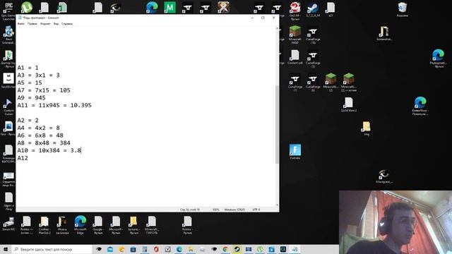Click the line 'A7 = 7x15 = 105'

coord(44,90)
